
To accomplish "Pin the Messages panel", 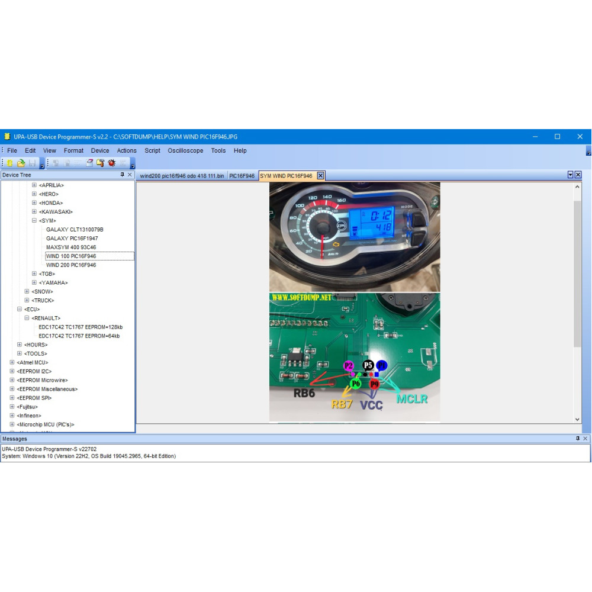I will (578, 438).
